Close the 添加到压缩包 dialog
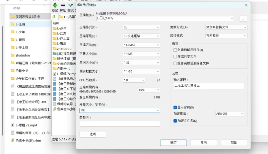The image size is (268, 154). point(246,5)
